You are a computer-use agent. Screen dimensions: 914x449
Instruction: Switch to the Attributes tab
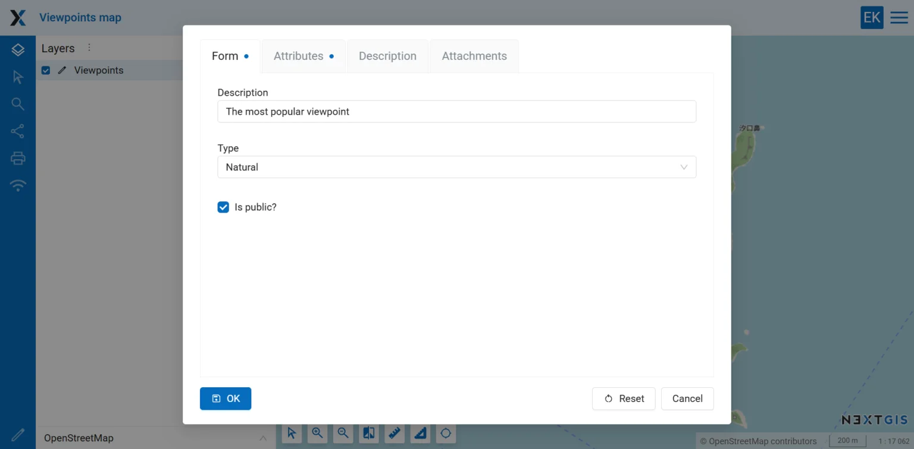click(303, 56)
